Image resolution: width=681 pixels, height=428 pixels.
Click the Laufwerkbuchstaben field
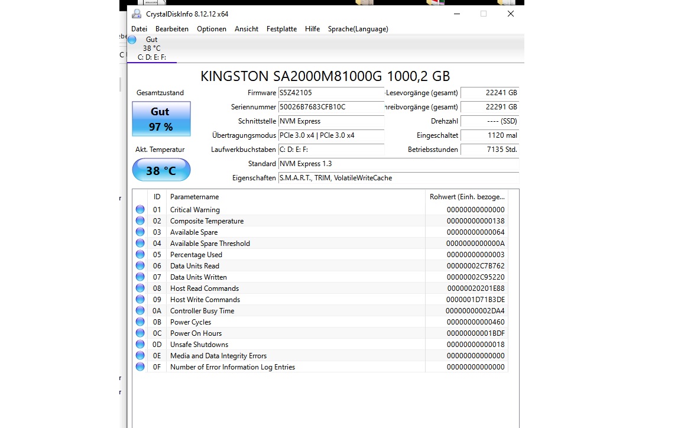pyautogui.click(x=331, y=150)
